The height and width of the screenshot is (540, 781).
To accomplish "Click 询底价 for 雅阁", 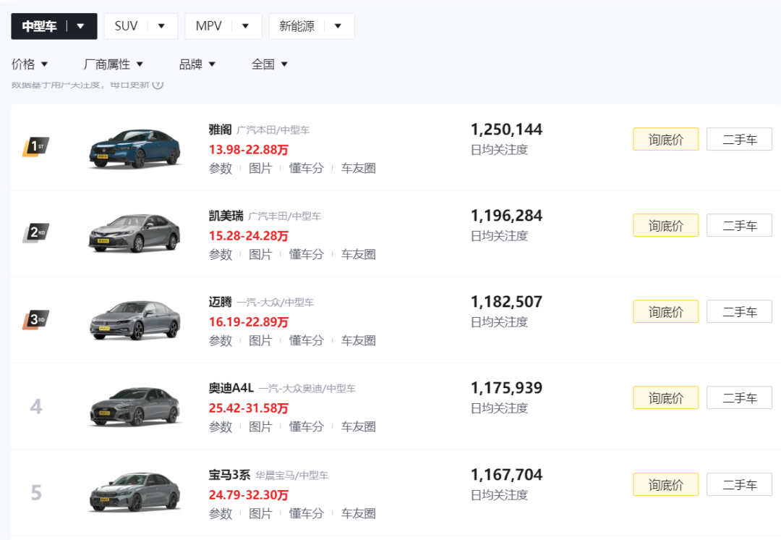I will (x=666, y=139).
